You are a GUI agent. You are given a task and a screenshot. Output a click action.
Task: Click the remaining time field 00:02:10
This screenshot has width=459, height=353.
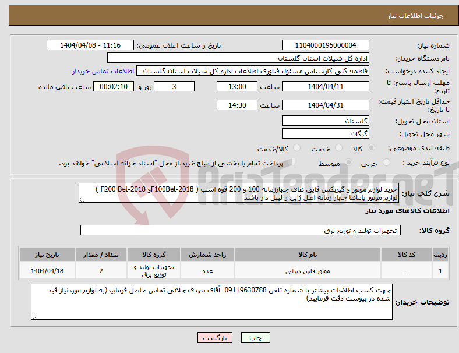pos(114,86)
